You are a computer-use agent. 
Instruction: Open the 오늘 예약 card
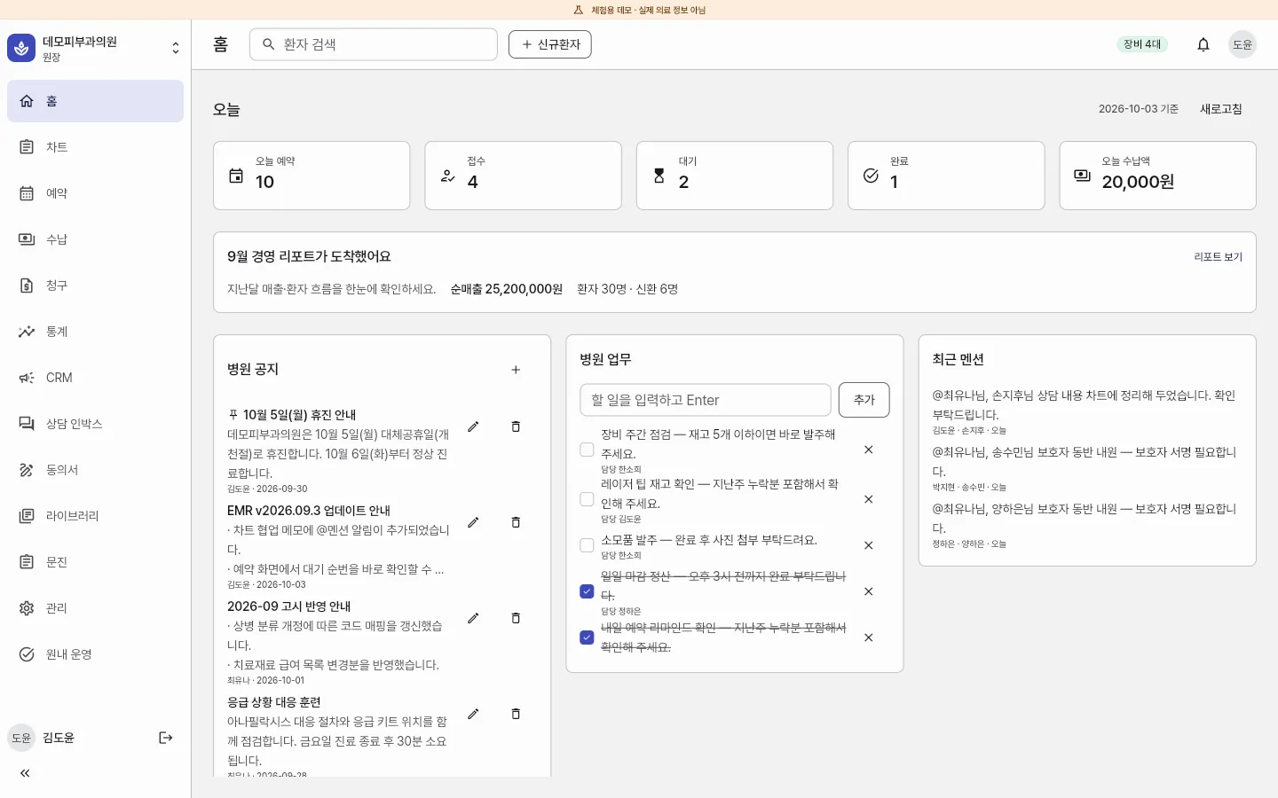tap(312, 176)
